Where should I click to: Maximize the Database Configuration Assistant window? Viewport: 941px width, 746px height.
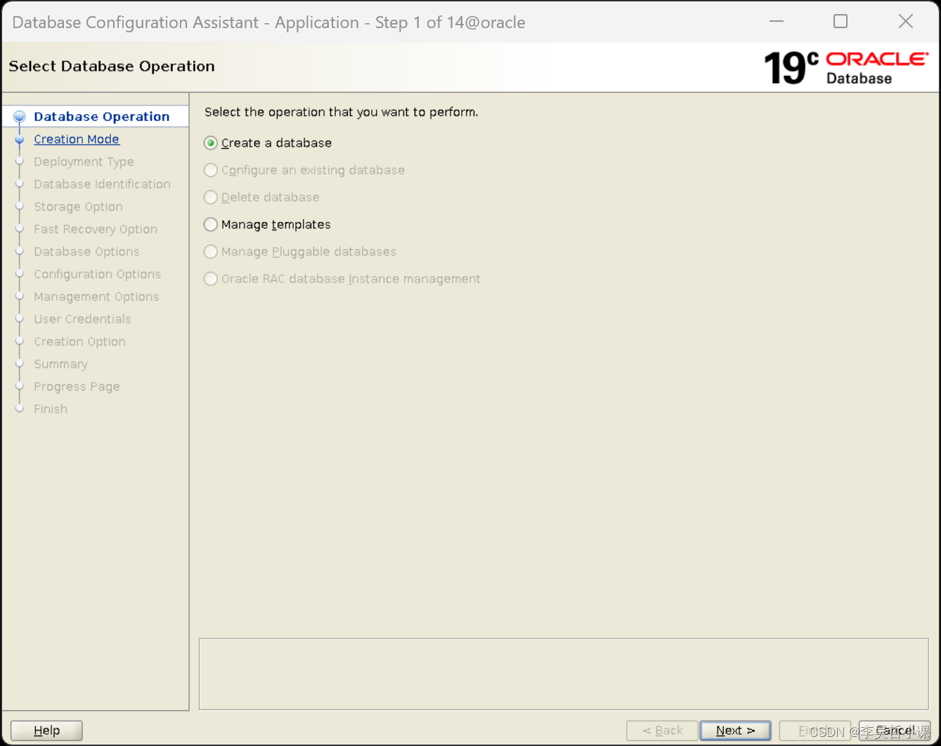tap(841, 22)
